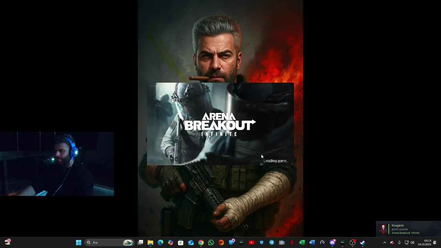Click the Arena Breakout Infinite logo

pos(220,124)
